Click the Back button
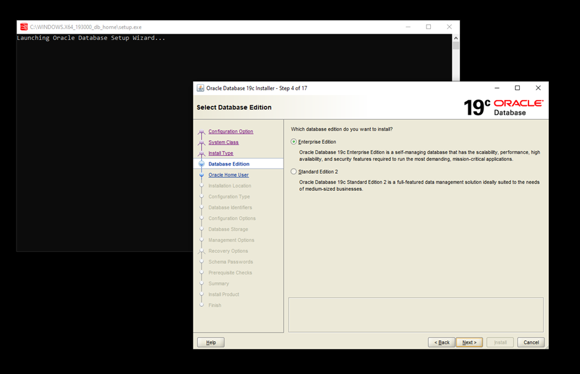This screenshot has width=580, height=374. click(x=442, y=342)
